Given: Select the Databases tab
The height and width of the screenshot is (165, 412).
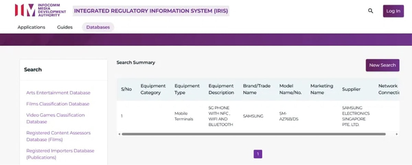Looking at the screenshot, I should pos(98,27).
